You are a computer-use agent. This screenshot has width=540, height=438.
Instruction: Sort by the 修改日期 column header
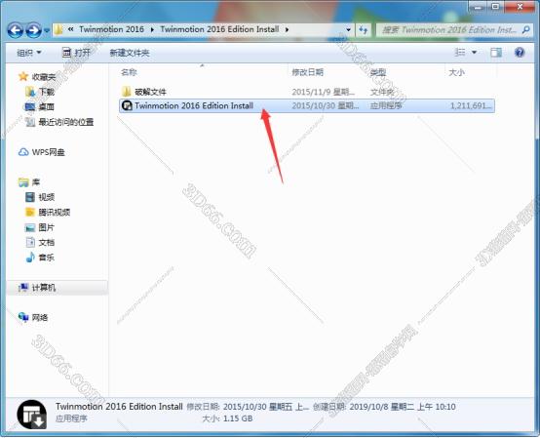[x=307, y=72]
